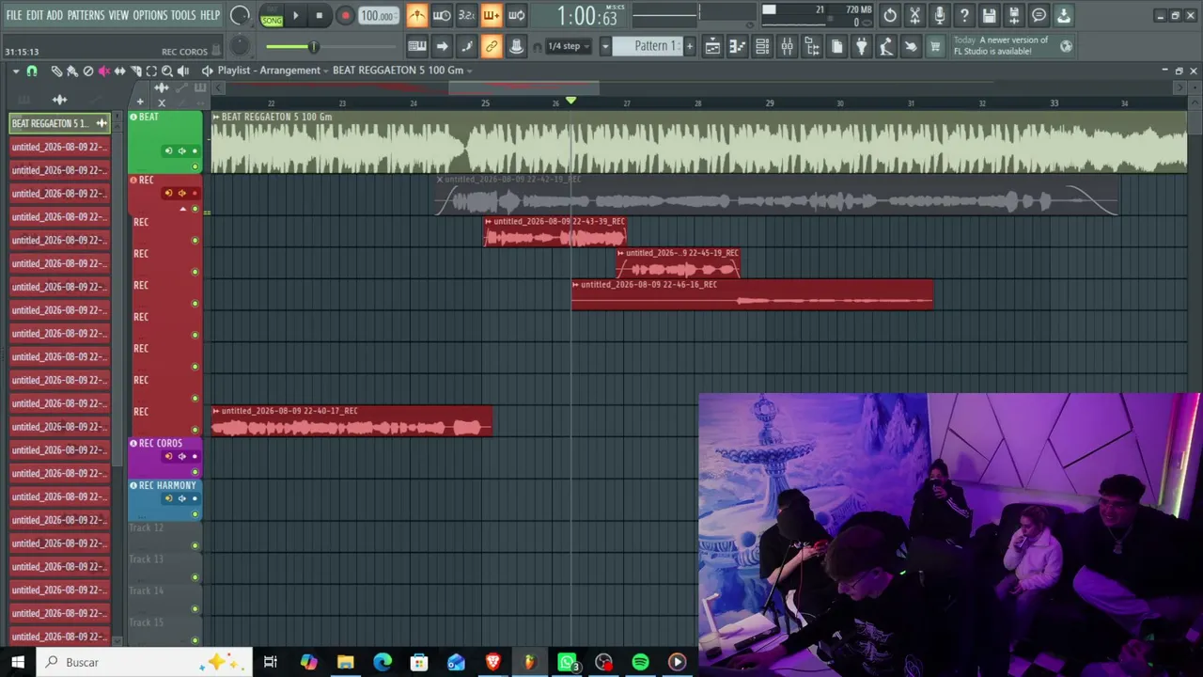The image size is (1203, 677).
Task: Open the Playlist window from toolbar
Action: click(712, 46)
